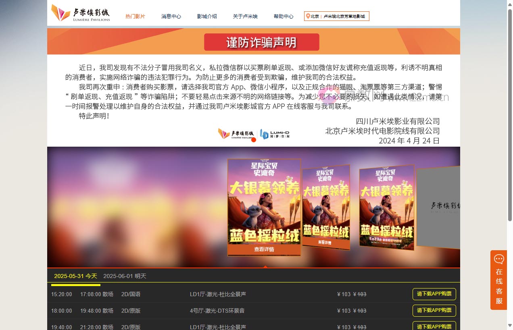Click 请下载APP购票 for the 18:00 showing
The image size is (513, 330).
pyautogui.click(x=434, y=311)
